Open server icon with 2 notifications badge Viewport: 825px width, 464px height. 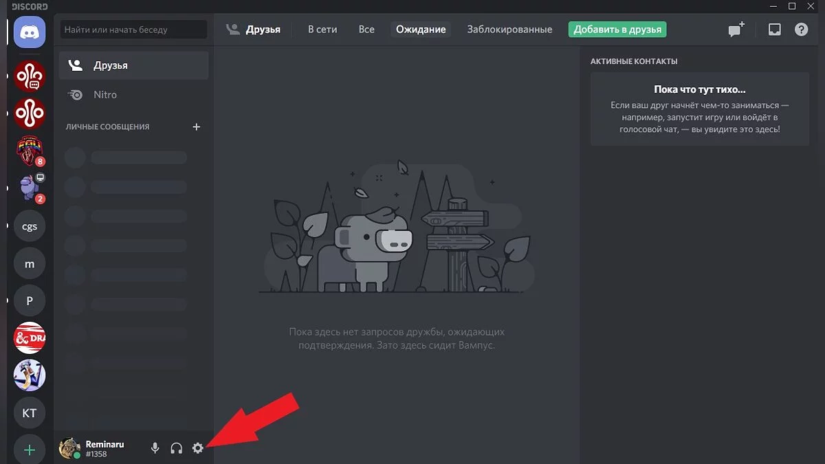[30, 188]
